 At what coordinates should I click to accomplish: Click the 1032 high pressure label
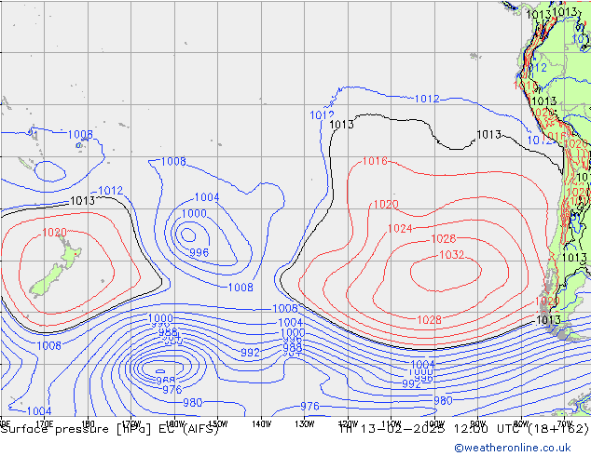coord(452,255)
